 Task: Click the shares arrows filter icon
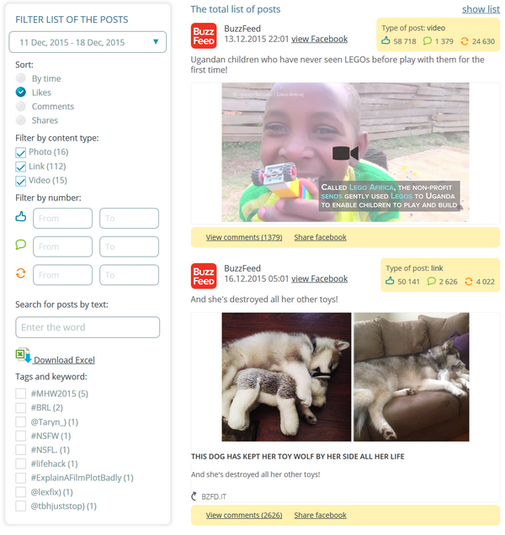pyautogui.click(x=21, y=273)
